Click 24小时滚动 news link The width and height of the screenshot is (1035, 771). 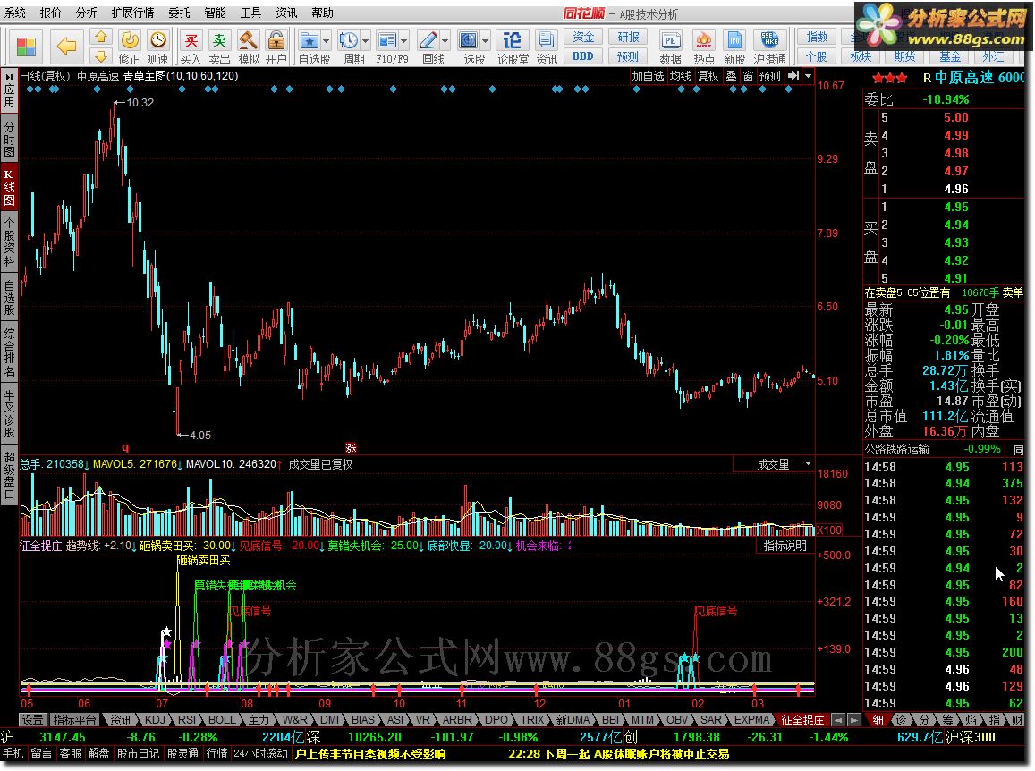pyautogui.click(x=260, y=754)
